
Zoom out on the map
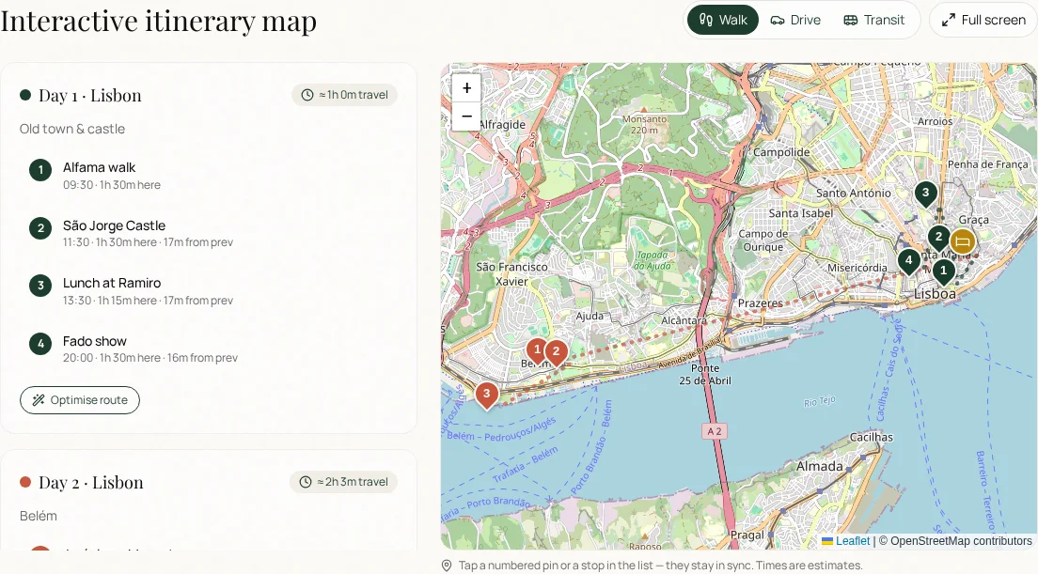coord(466,116)
